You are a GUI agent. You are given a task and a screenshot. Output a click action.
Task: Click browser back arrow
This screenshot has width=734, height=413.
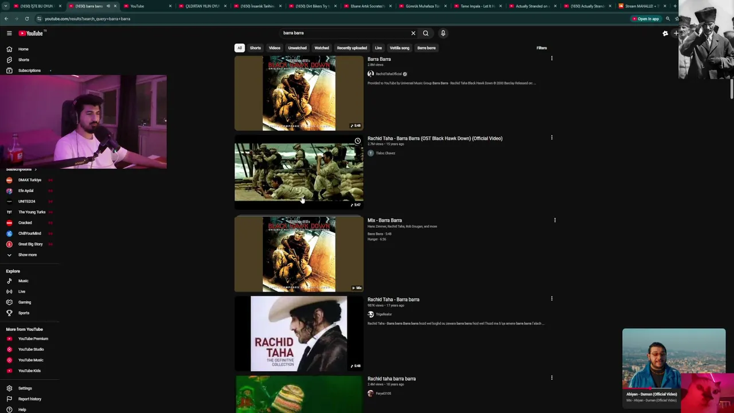[6, 19]
